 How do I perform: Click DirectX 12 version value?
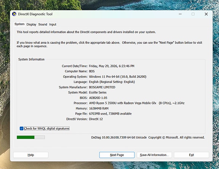click(x=96, y=119)
